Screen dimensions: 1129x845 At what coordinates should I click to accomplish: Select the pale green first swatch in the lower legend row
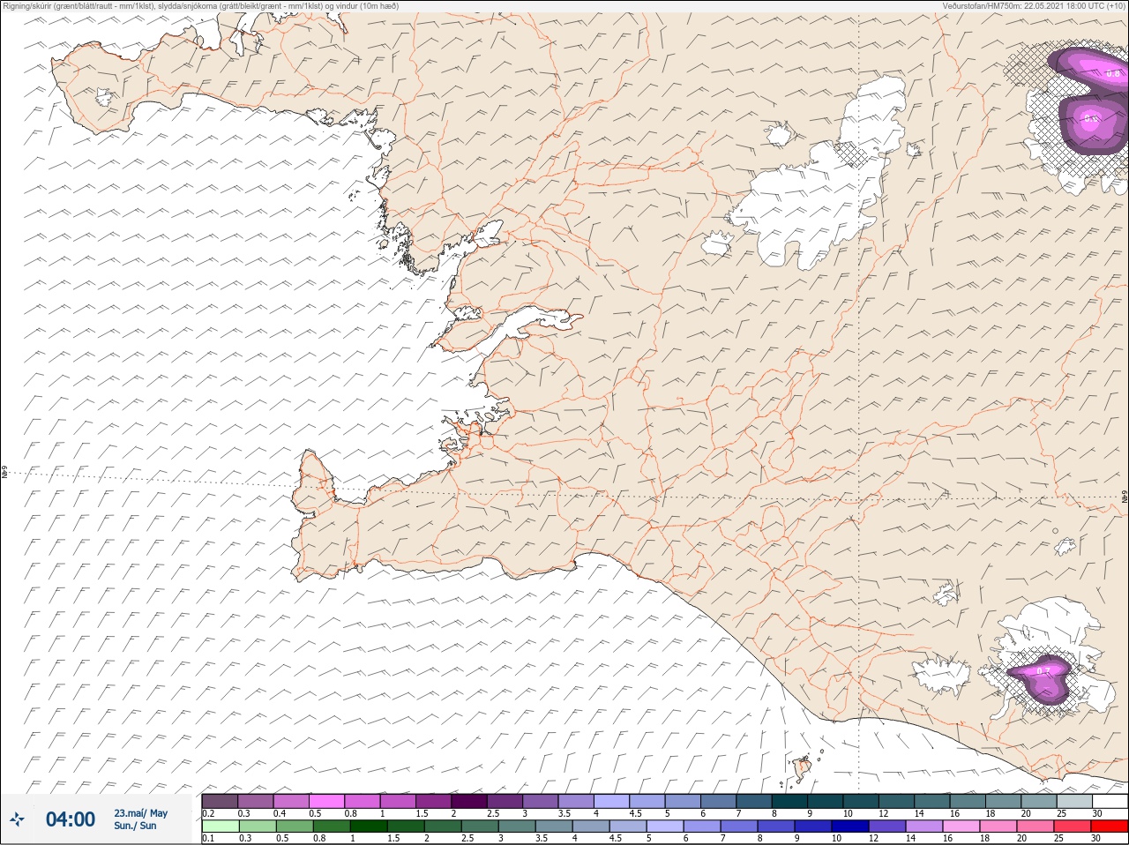(x=220, y=826)
